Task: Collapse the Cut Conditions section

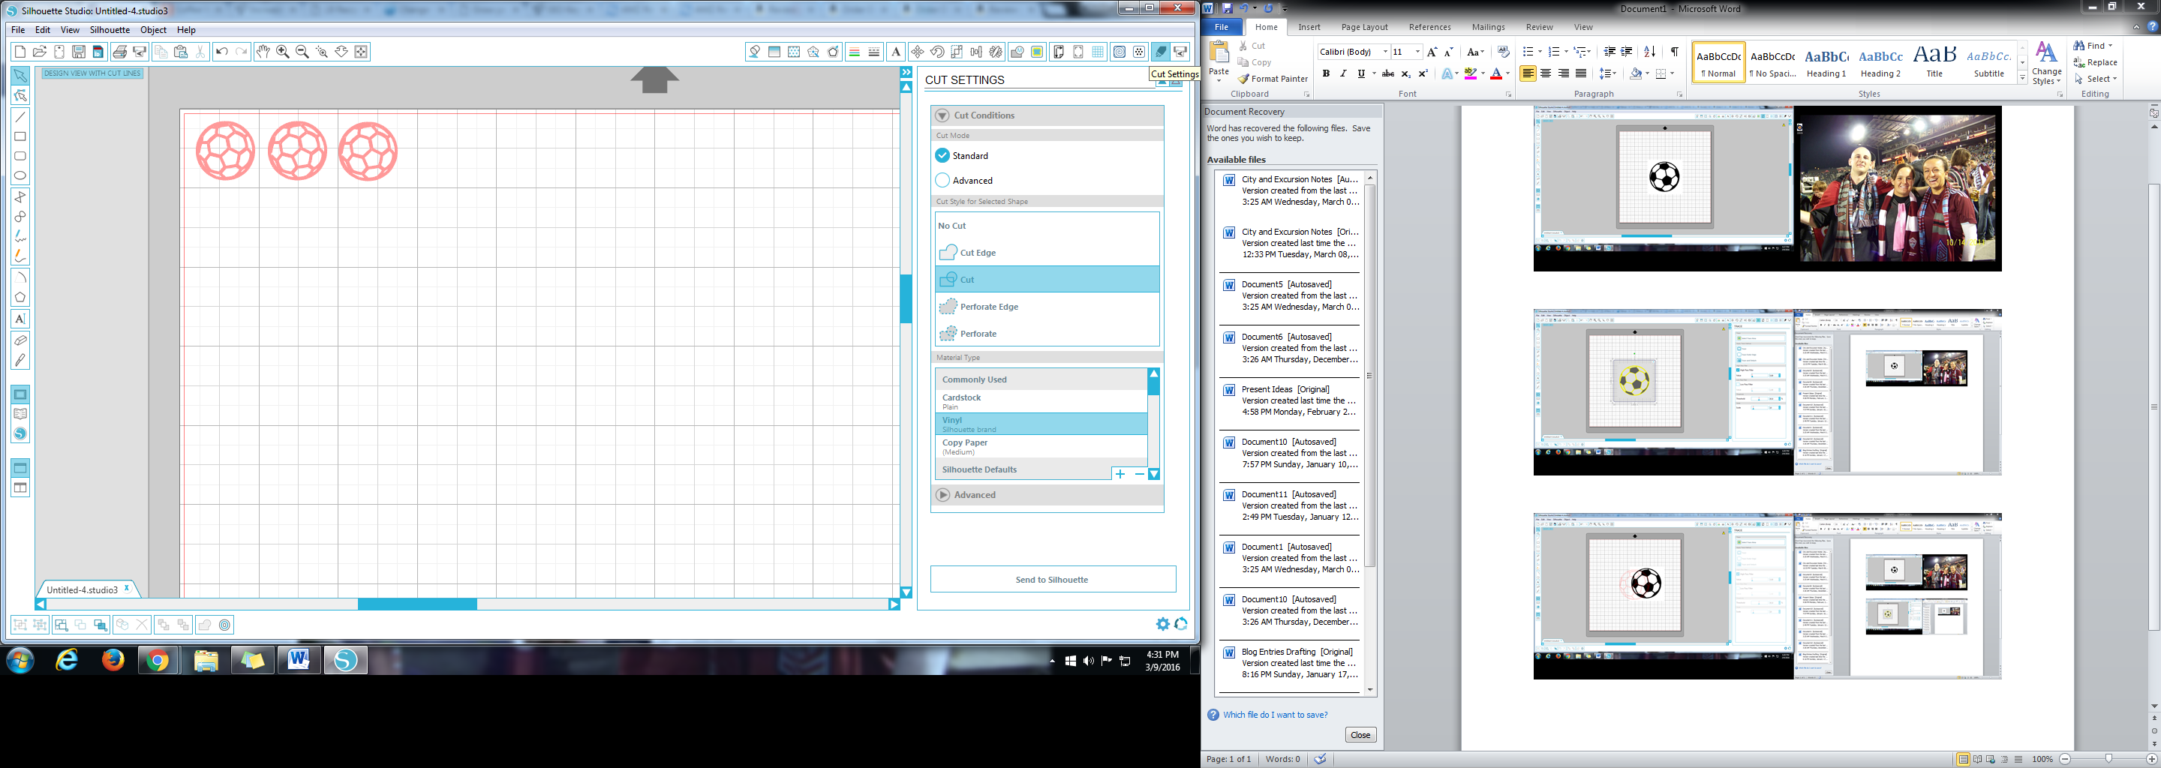Action: tap(942, 115)
